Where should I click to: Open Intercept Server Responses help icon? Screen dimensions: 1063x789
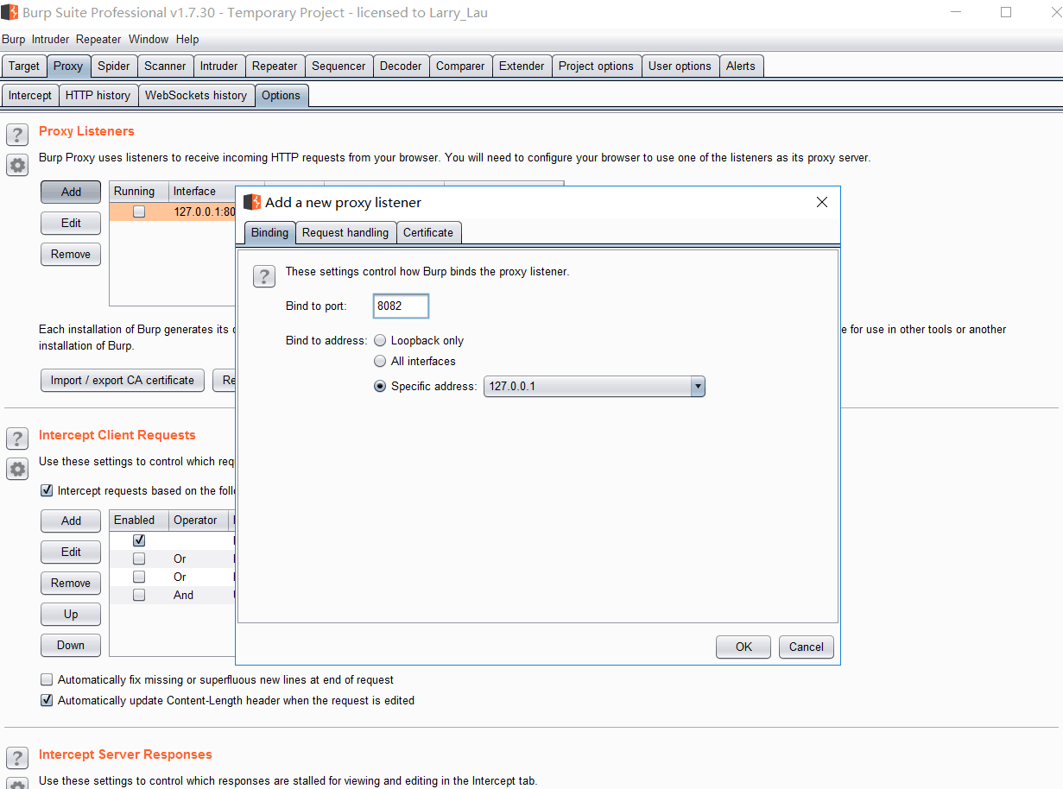click(x=17, y=758)
